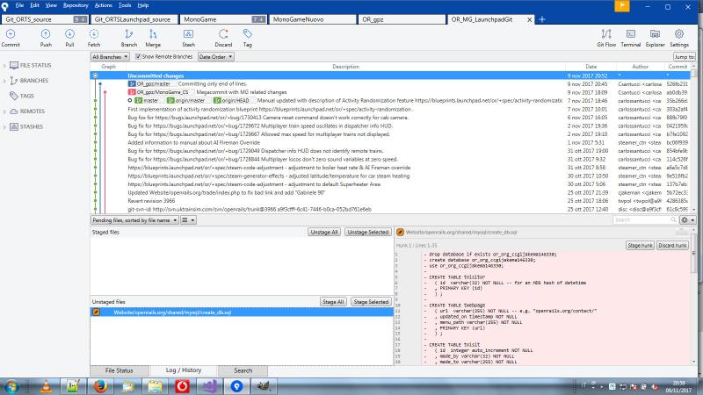Click Unstage Selected button

click(367, 232)
